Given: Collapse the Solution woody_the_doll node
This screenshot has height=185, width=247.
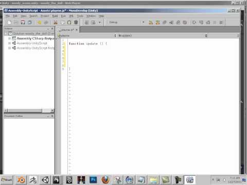Looking at the screenshot, I should pyautogui.click(x=6, y=33).
